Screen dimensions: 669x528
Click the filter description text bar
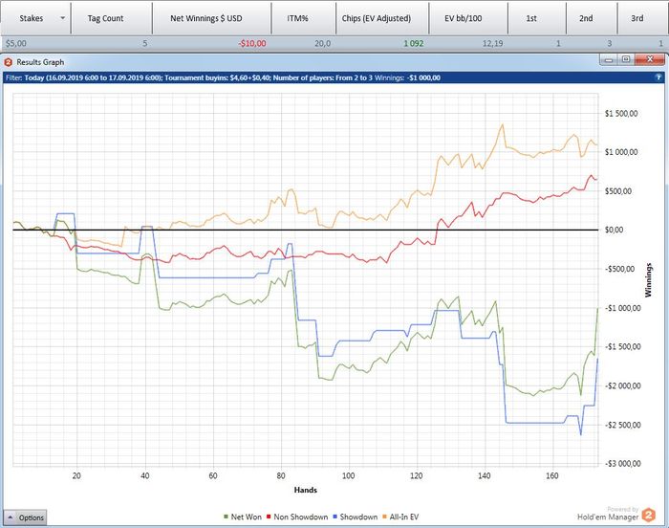coord(334,77)
